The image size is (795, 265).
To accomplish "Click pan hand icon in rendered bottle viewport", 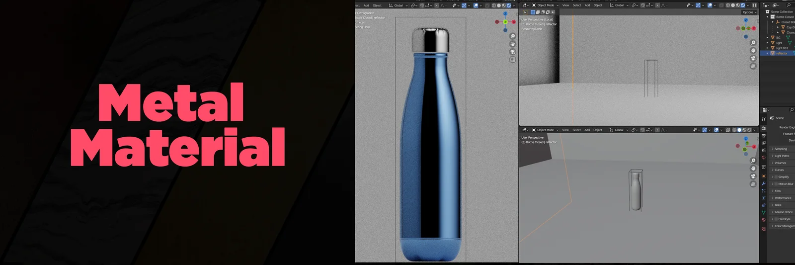I will [x=512, y=44].
